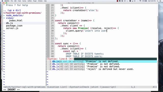This screenshot has height=92, width=163.
Task: Open the Window menu
Action: coord(40,1)
